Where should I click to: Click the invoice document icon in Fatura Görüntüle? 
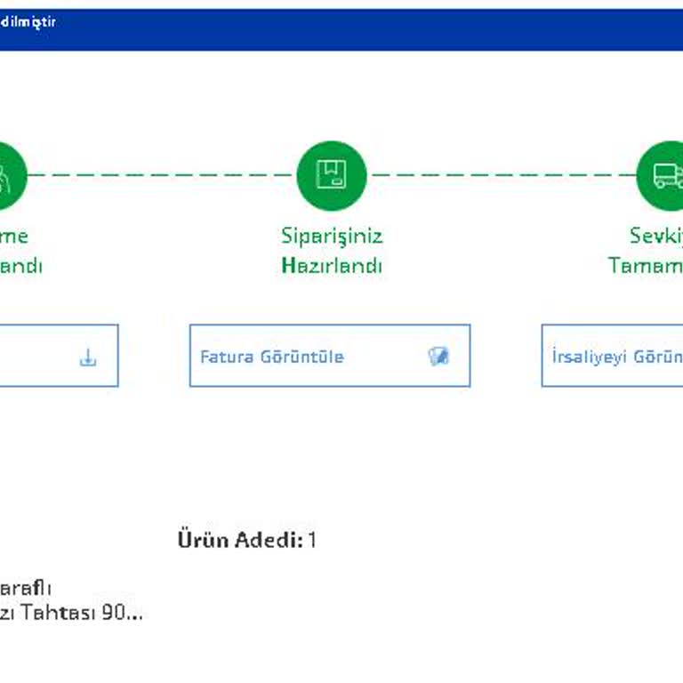(x=438, y=356)
